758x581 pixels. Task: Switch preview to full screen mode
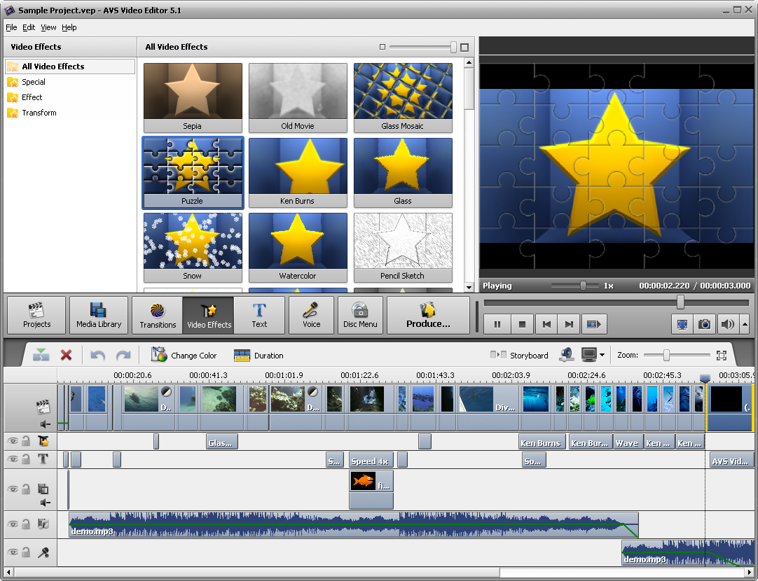coord(681,324)
